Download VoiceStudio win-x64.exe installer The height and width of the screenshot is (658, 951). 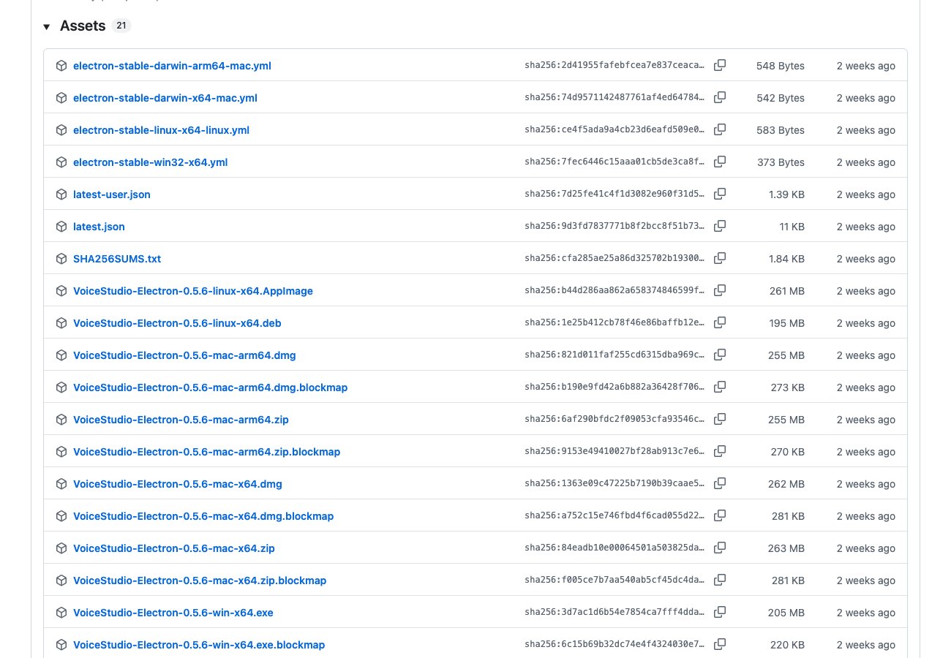pos(173,613)
